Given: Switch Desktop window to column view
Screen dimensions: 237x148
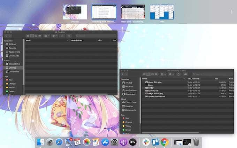Looking at the screenshot, I should point(36,36).
